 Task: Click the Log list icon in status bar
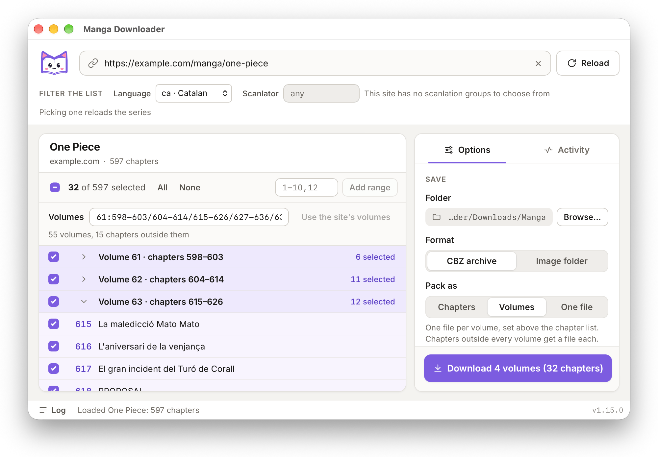[43, 410]
